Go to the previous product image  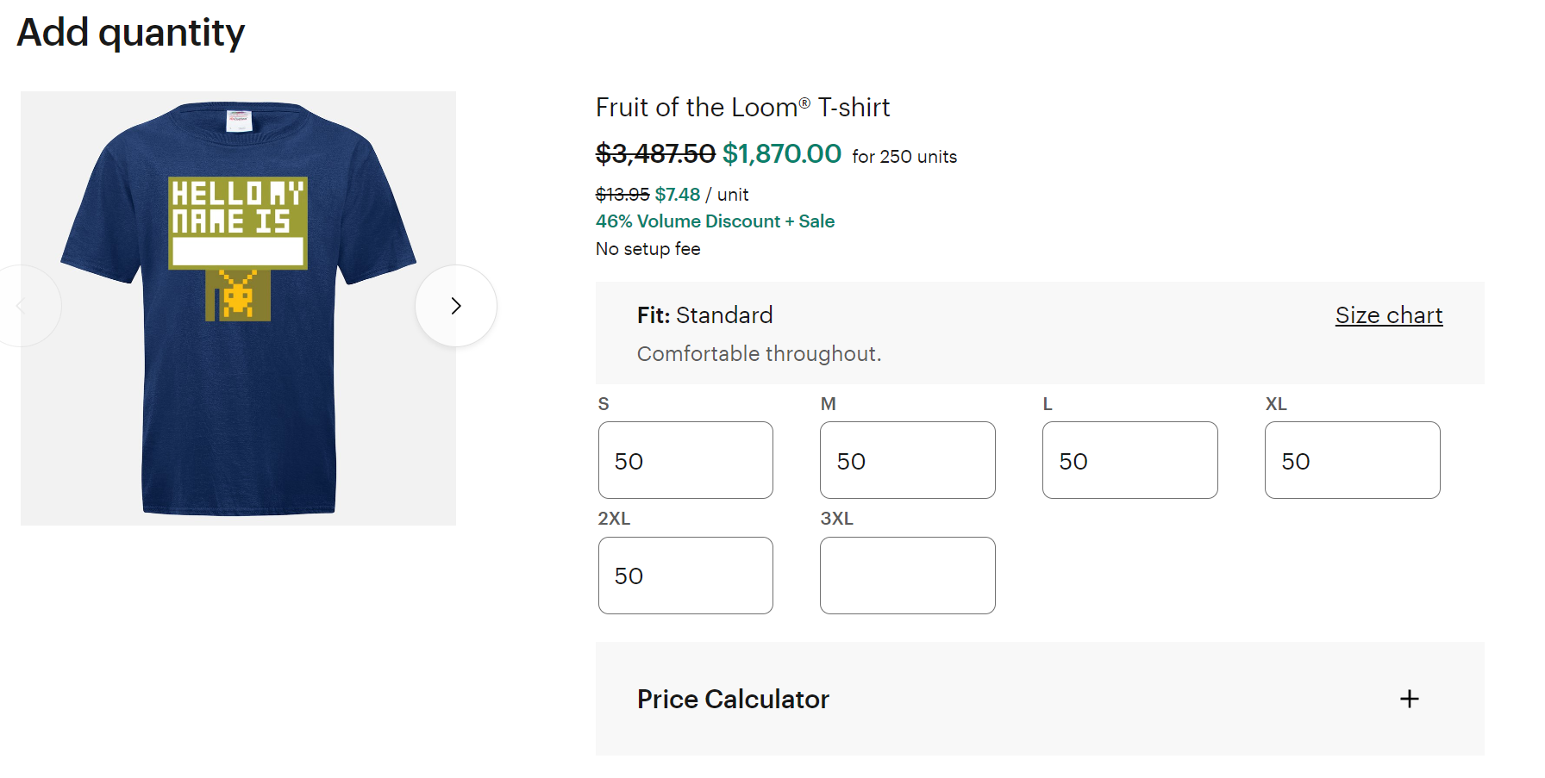[24, 306]
